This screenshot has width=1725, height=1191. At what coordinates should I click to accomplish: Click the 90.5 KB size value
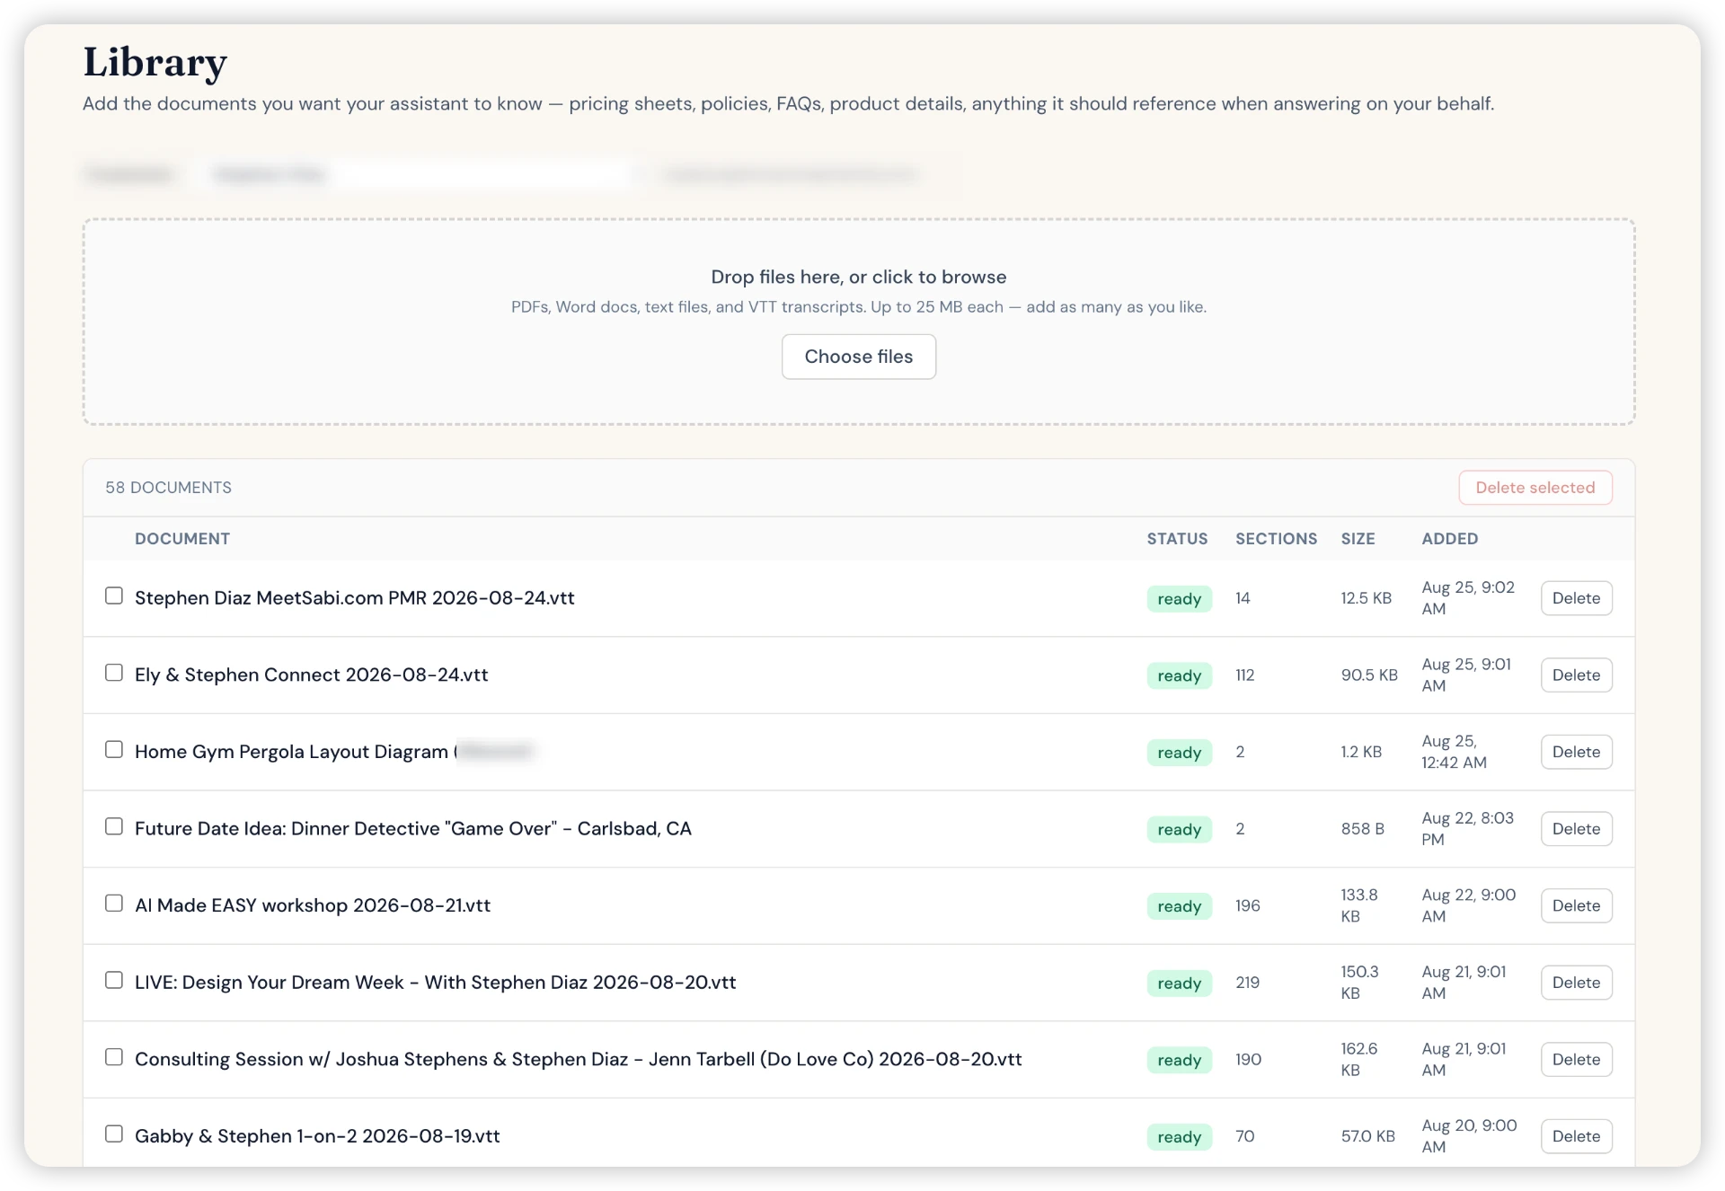tap(1369, 675)
